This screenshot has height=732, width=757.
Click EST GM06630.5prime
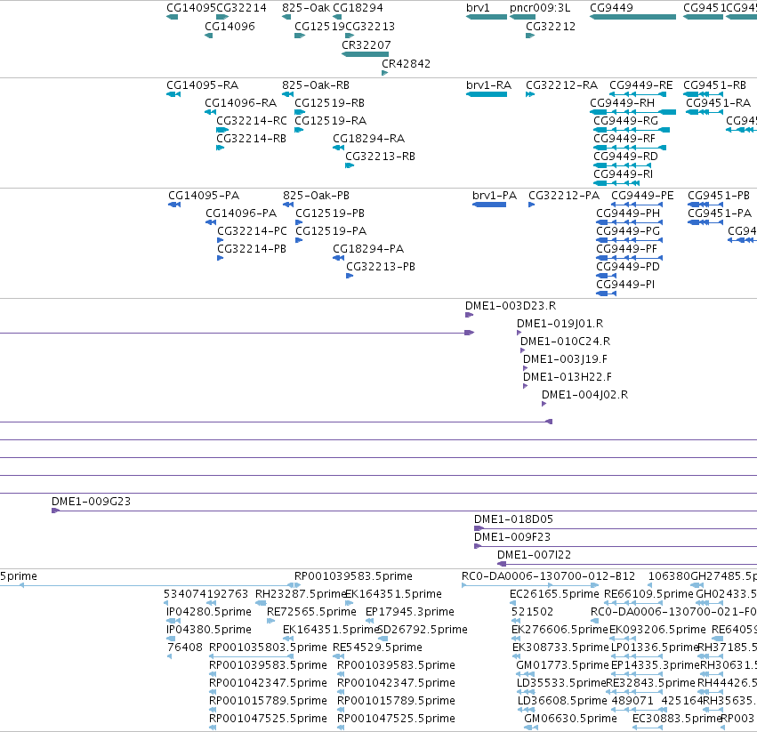[x=570, y=719]
